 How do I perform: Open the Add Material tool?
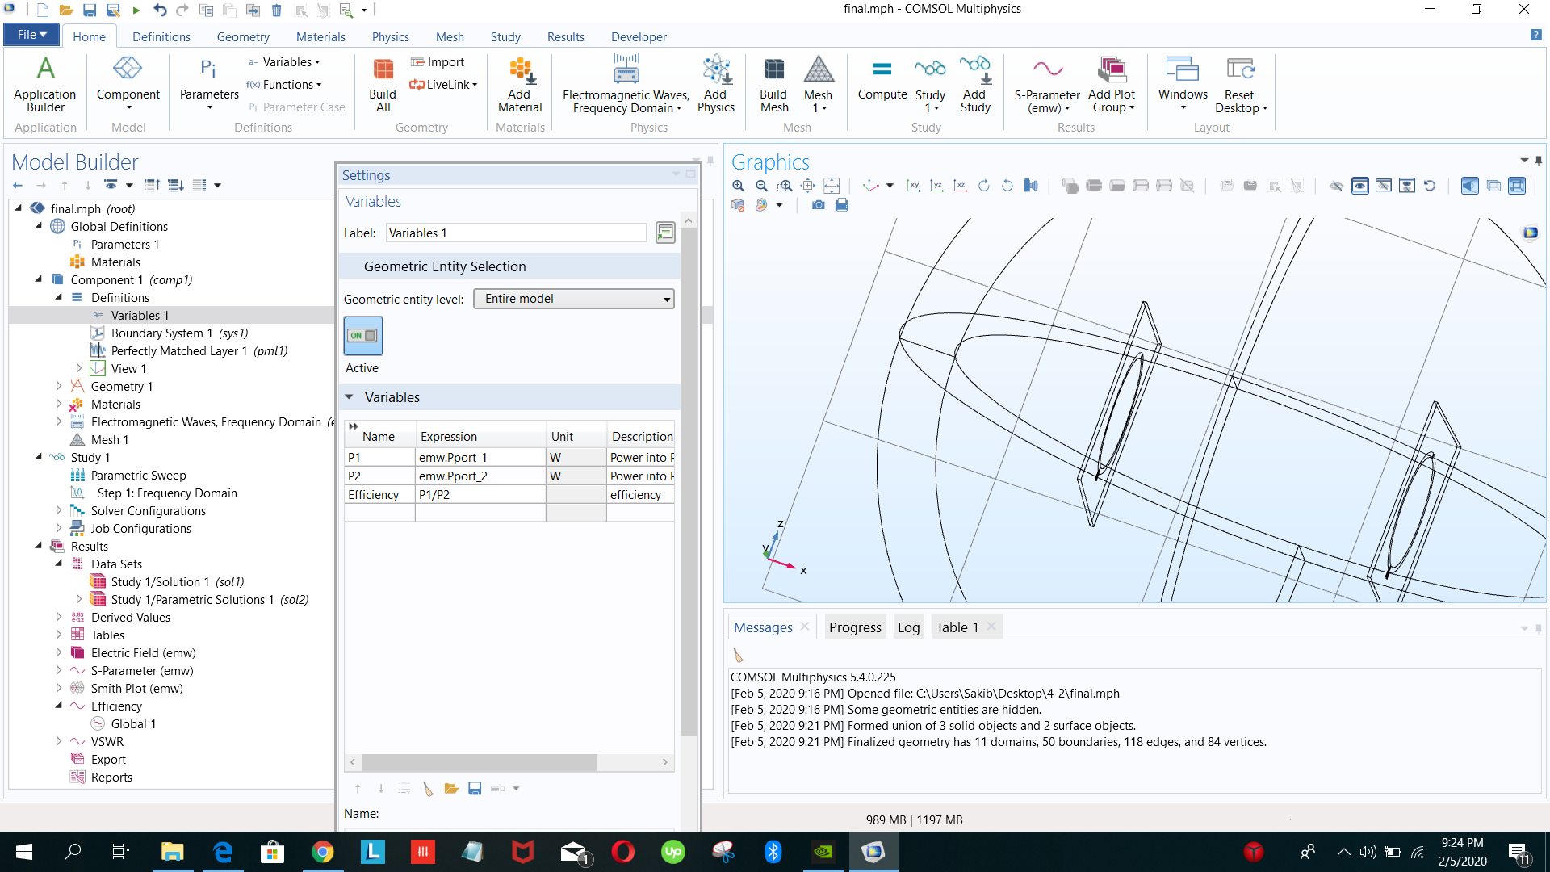tap(520, 86)
